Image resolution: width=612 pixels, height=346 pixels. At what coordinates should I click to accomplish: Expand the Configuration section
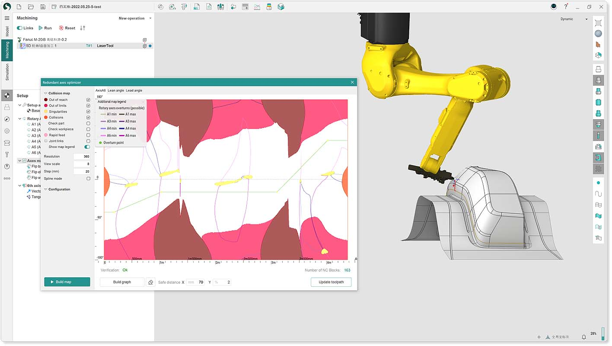(x=46, y=189)
